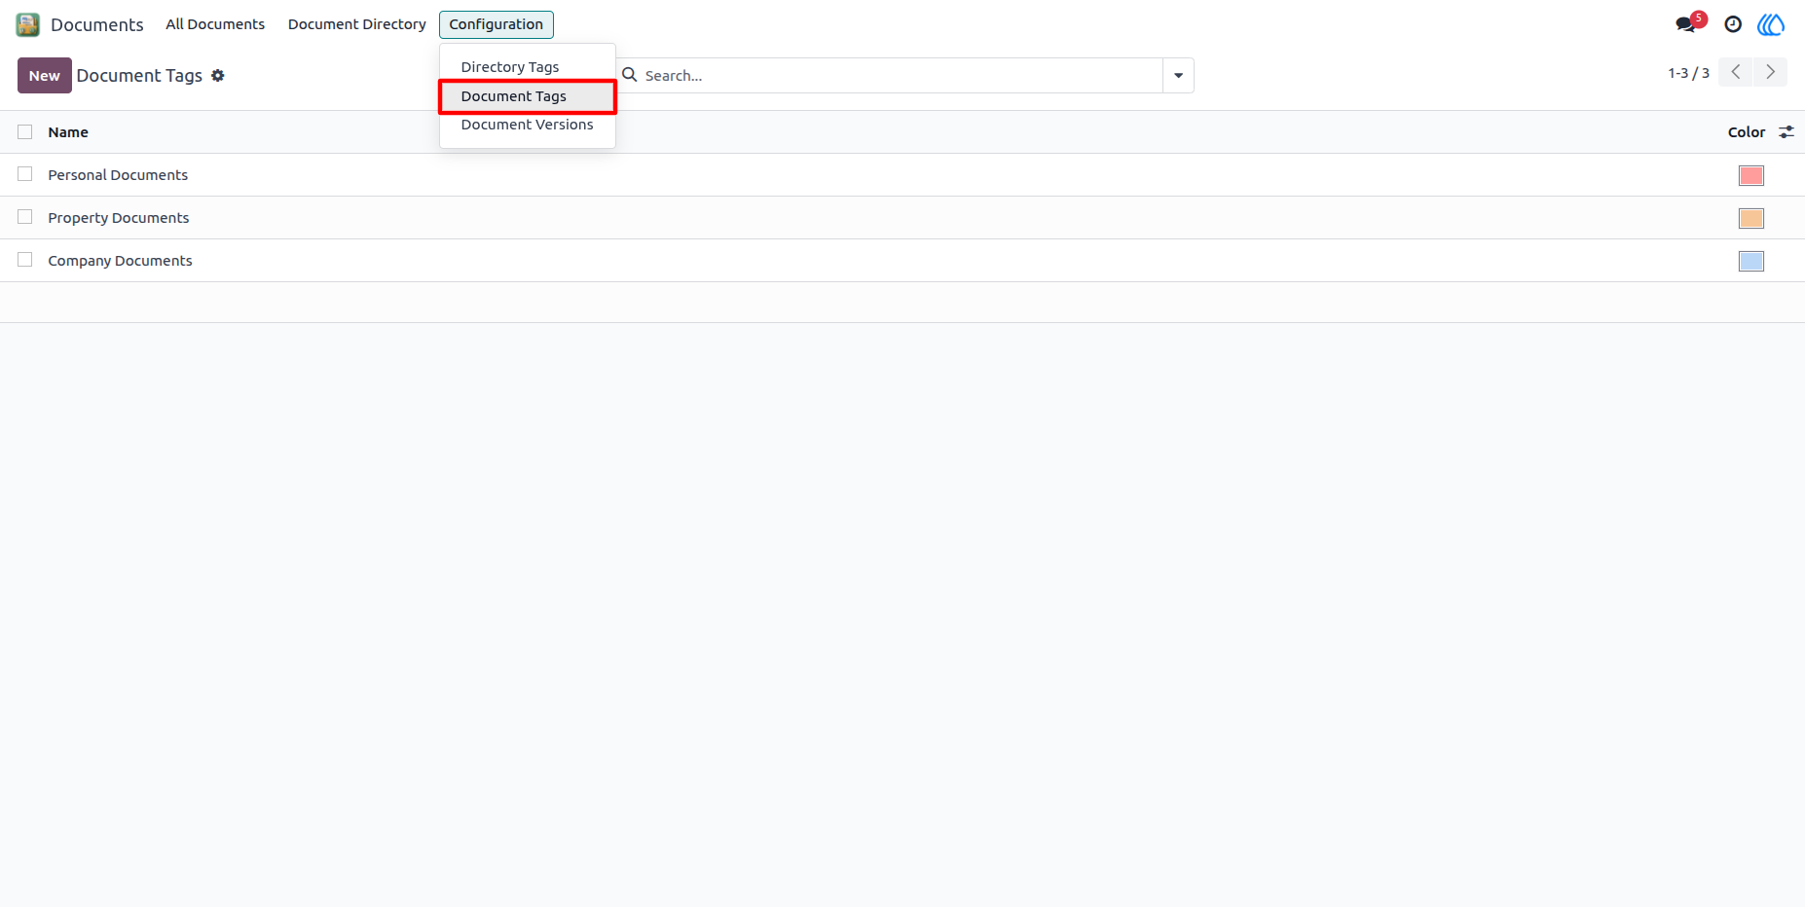Open All Documents menu
Image resolution: width=1805 pixels, height=907 pixels.
click(215, 24)
